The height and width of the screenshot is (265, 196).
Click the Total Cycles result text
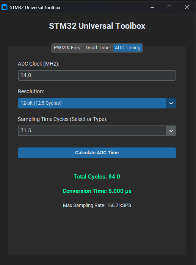click(97, 177)
